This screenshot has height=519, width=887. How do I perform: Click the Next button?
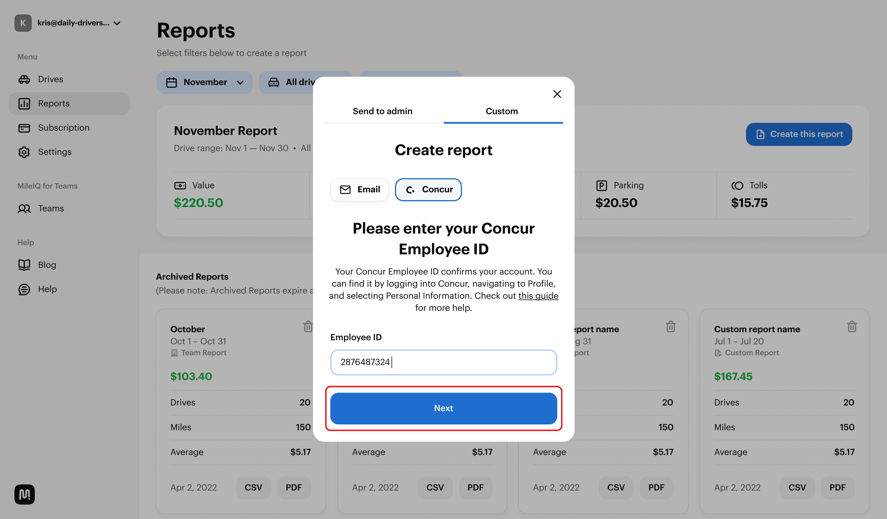(x=443, y=408)
